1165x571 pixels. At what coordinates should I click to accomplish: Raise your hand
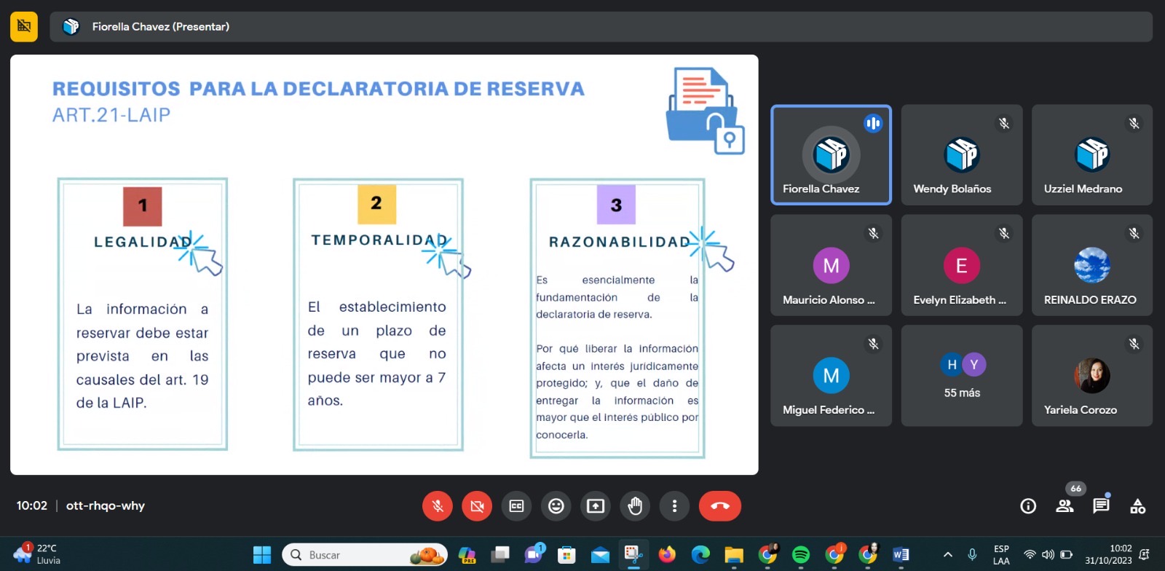tap(635, 506)
